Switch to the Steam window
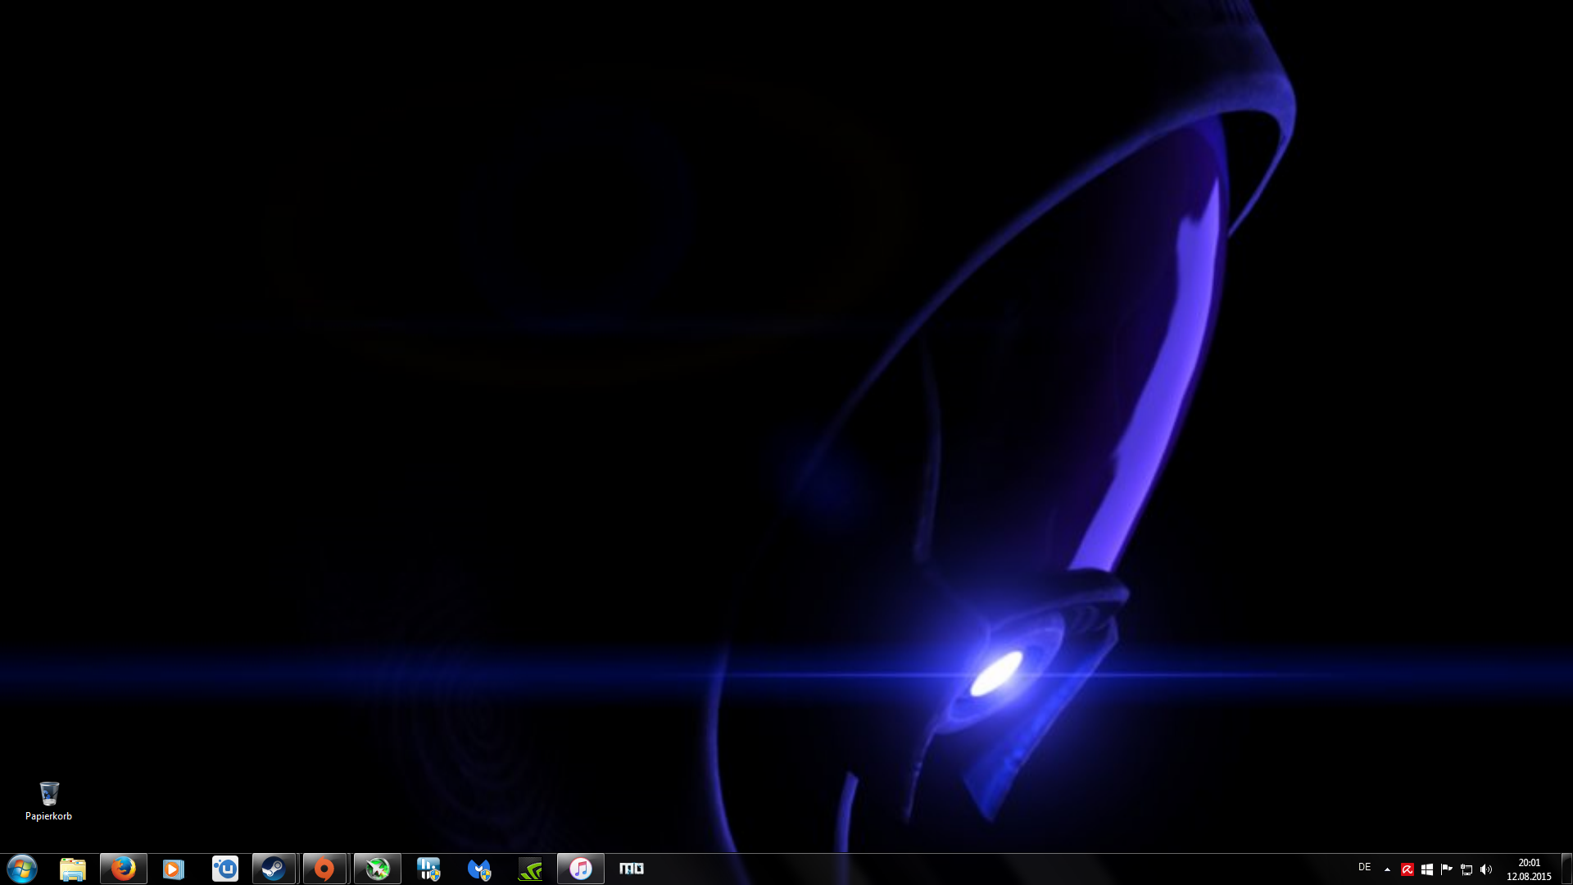1573x885 pixels. pyautogui.click(x=274, y=869)
